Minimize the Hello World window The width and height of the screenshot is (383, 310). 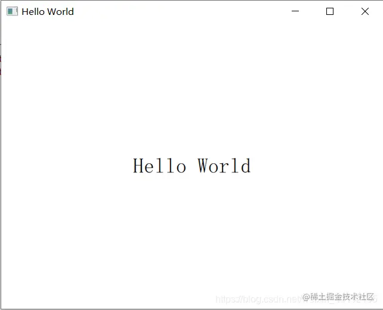(295, 11)
